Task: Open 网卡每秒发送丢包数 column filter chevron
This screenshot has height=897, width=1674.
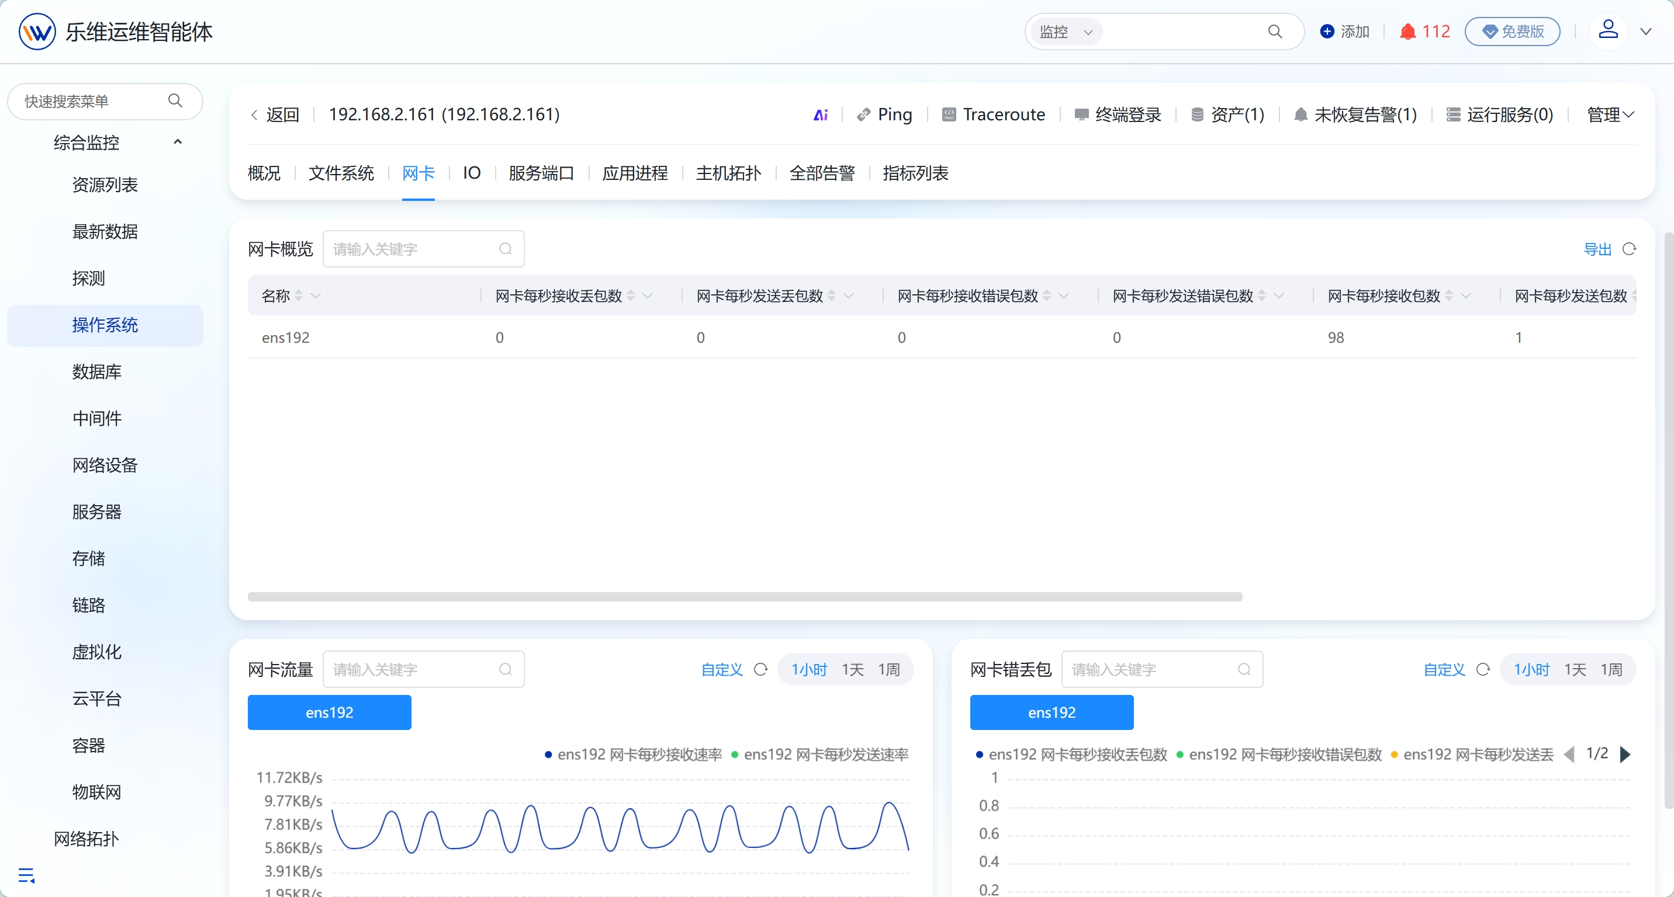Action: [x=849, y=296]
